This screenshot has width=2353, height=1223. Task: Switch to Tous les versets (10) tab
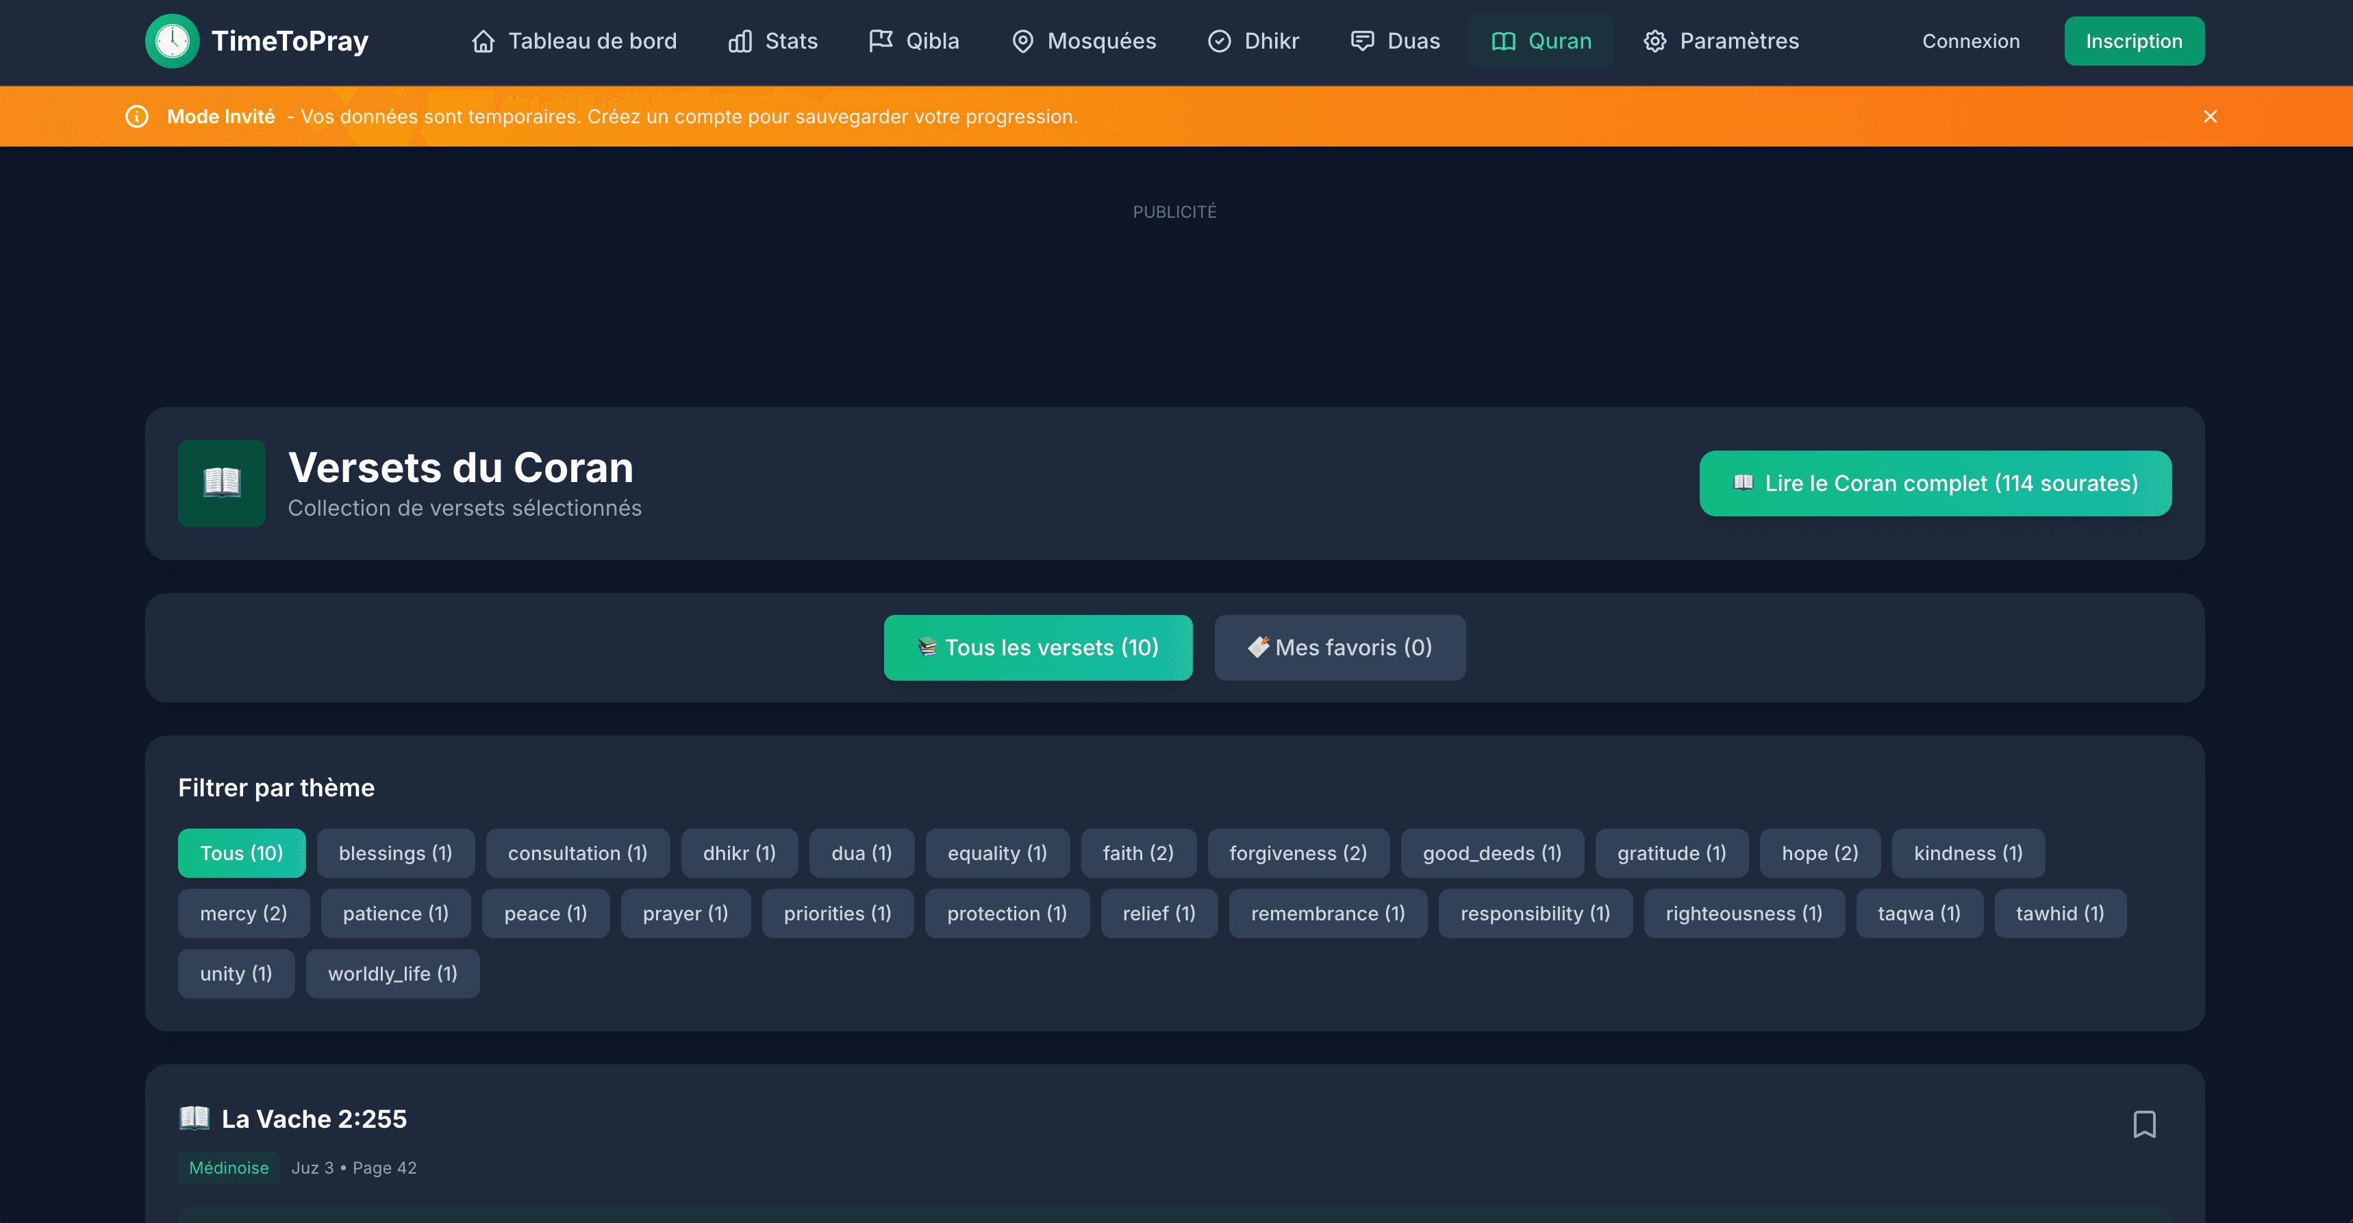tap(1037, 648)
